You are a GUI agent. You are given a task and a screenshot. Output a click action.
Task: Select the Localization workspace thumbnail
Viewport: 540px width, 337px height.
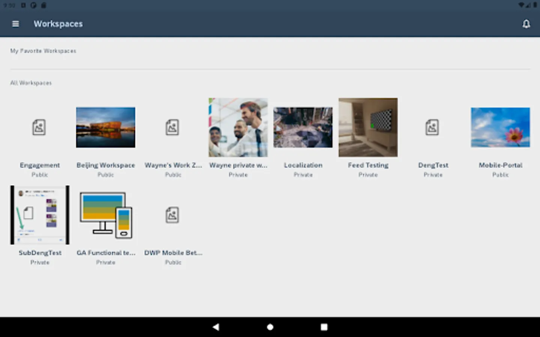pyautogui.click(x=303, y=127)
